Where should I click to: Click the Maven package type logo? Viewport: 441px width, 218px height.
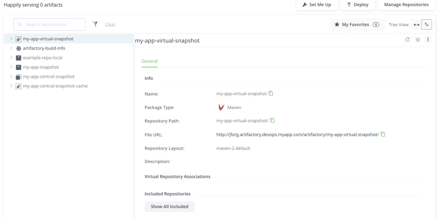[x=221, y=107]
